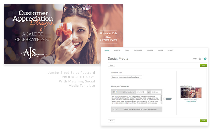The height and width of the screenshot is (132, 215).
Task: Click the 'Social Media' heading
Action: coord(118,59)
